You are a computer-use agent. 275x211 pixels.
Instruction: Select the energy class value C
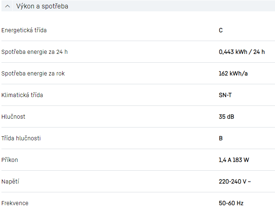pos(221,30)
